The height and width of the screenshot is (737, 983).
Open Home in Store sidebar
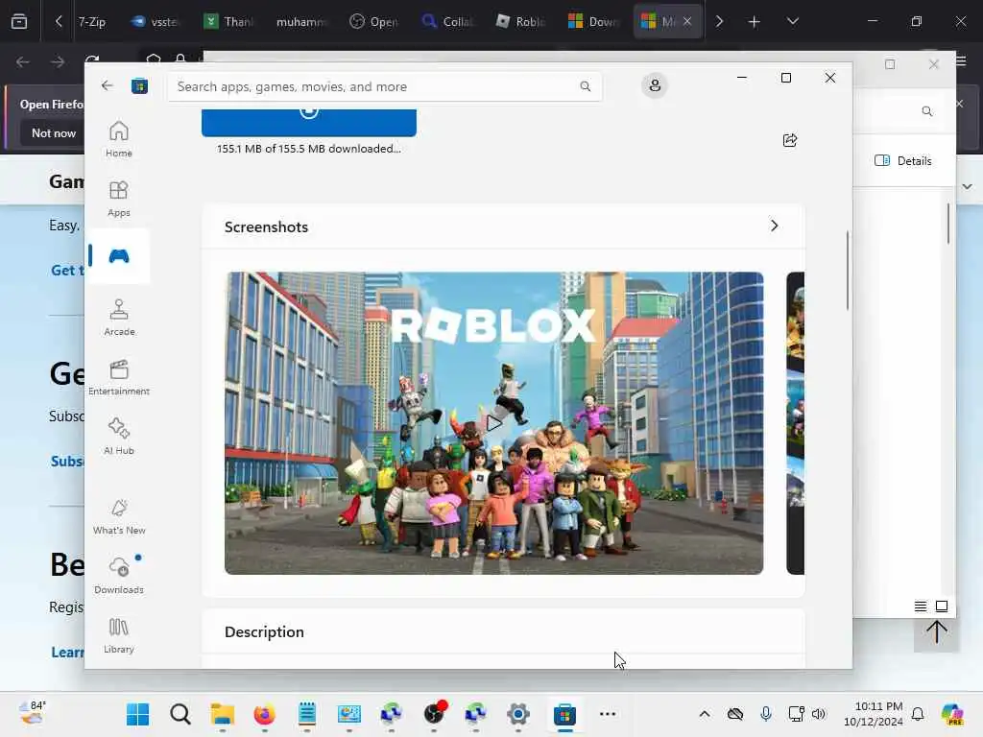pos(118,139)
